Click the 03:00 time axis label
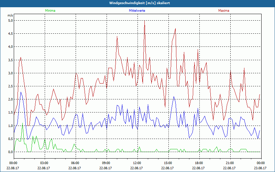This screenshot has width=275, height=172. pyautogui.click(x=44, y=163)
